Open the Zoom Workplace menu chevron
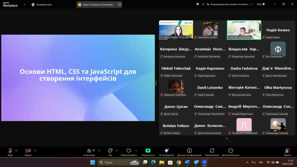This screenshot has width=297, height=167. [25, 5]
